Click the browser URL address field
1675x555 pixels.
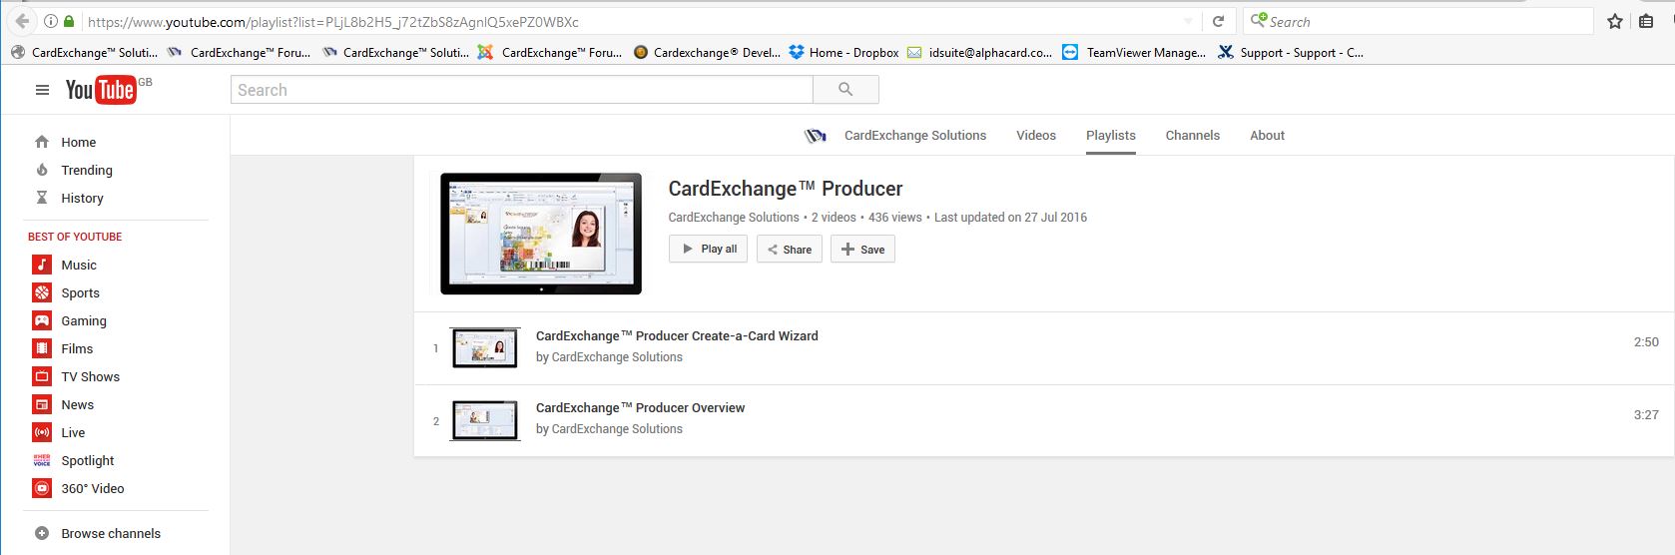point(629,21)
